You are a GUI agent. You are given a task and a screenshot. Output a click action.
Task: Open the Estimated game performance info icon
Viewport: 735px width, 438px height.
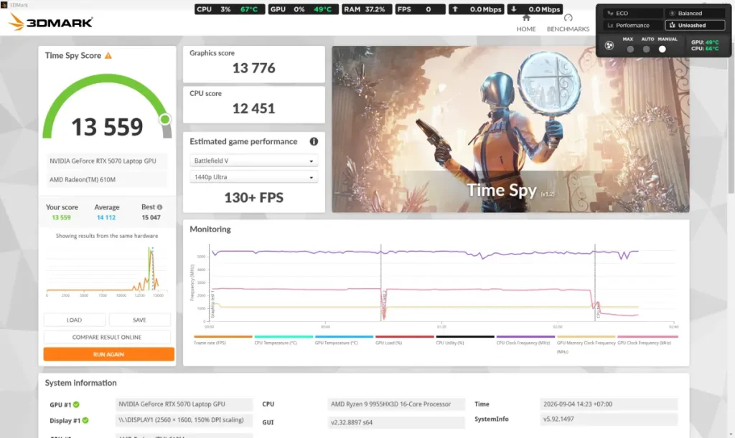pos(314,141)
